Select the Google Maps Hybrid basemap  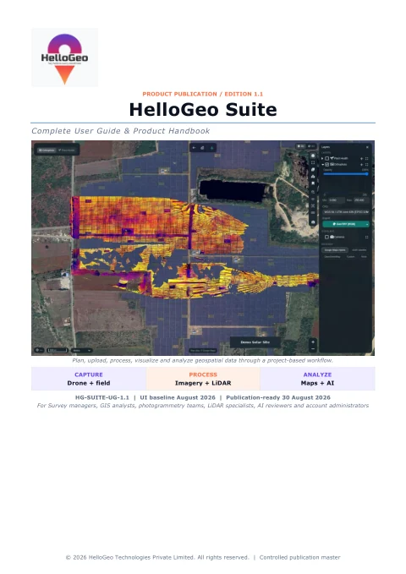tap(335, 250)
